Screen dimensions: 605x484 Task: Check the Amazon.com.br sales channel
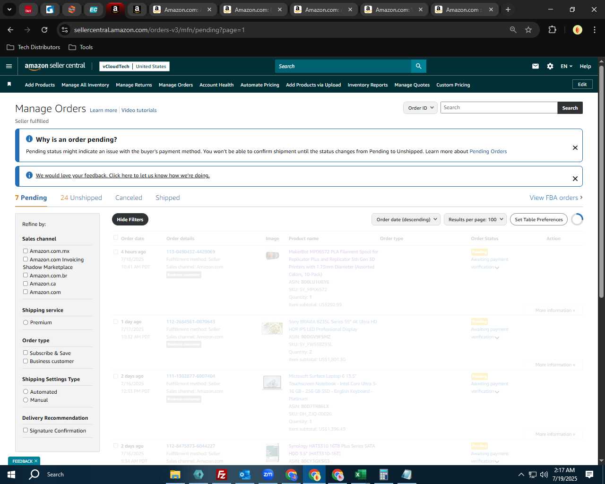(x=26, y=275)
